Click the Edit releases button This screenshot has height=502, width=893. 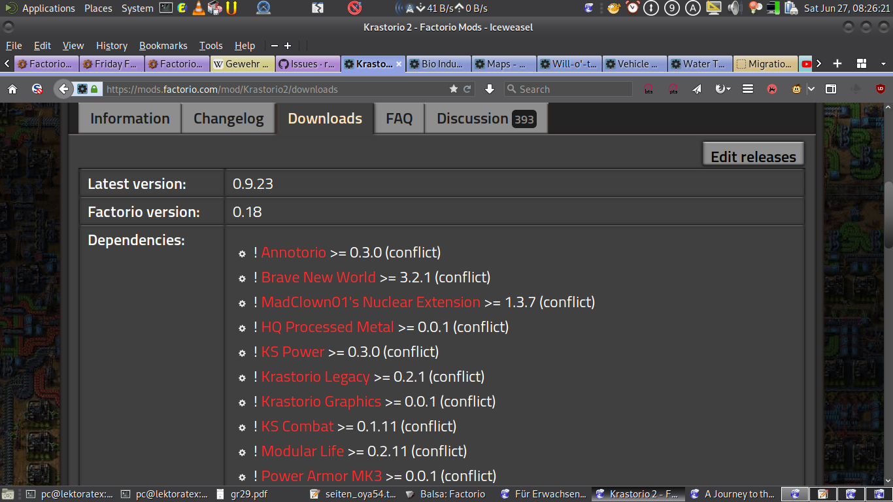point(752,157)
